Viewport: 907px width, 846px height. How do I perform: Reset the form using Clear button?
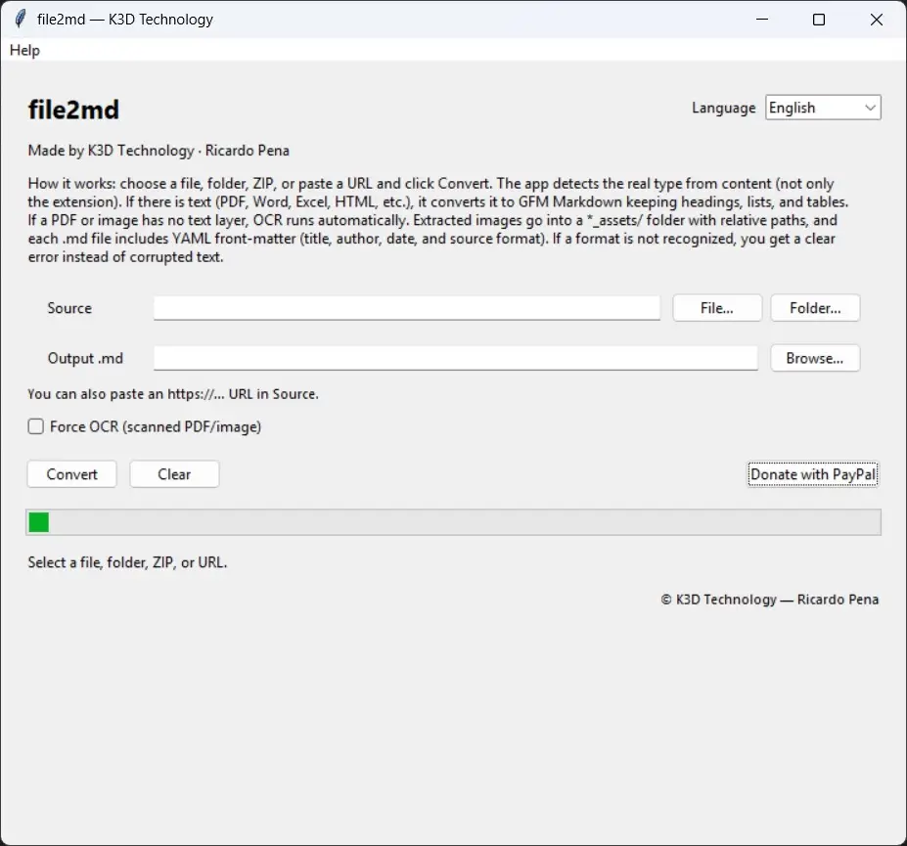(x=174, y=474)
